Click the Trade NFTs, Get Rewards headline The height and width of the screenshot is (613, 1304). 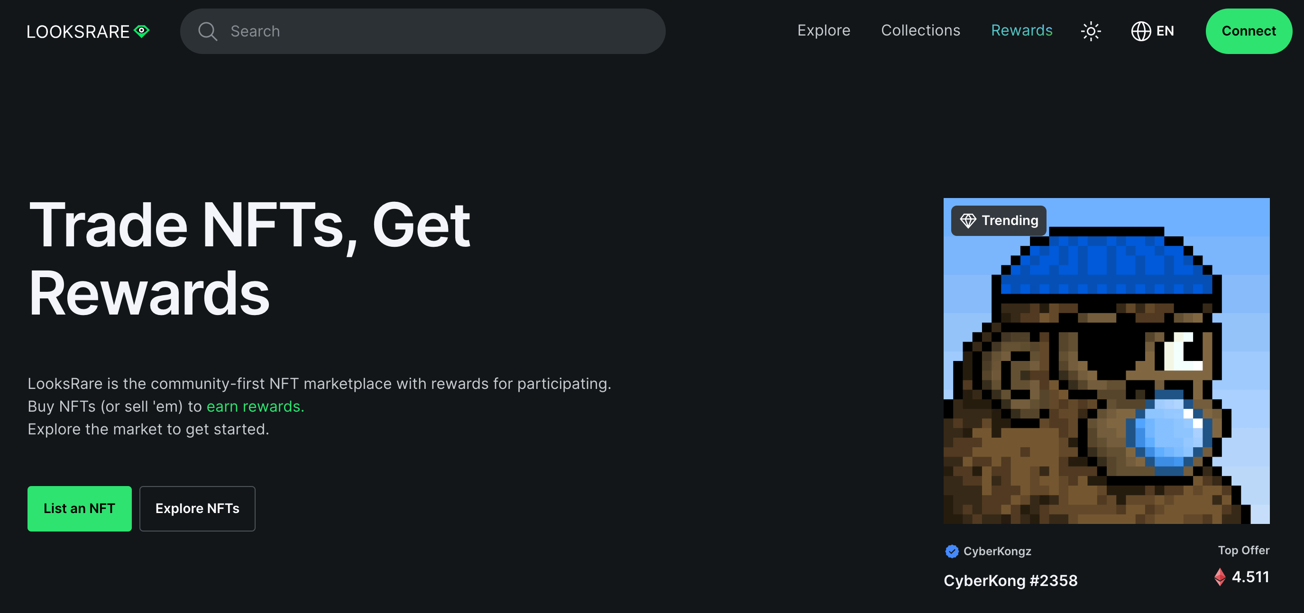249,259
